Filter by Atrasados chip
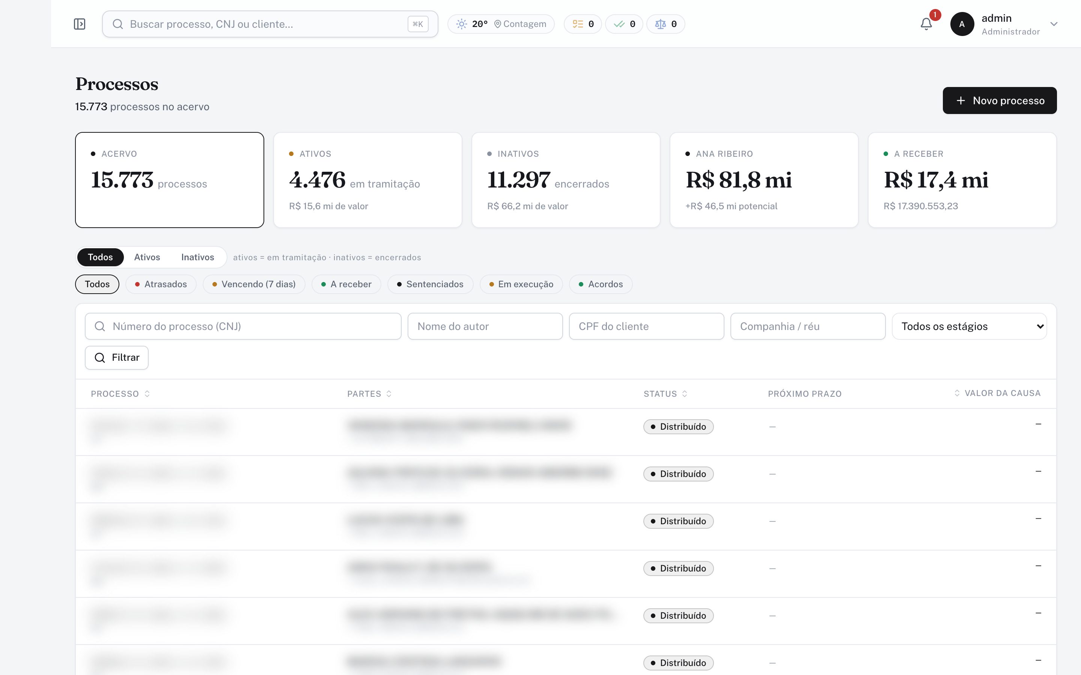1081x675 pixels. tap(161, 284)
